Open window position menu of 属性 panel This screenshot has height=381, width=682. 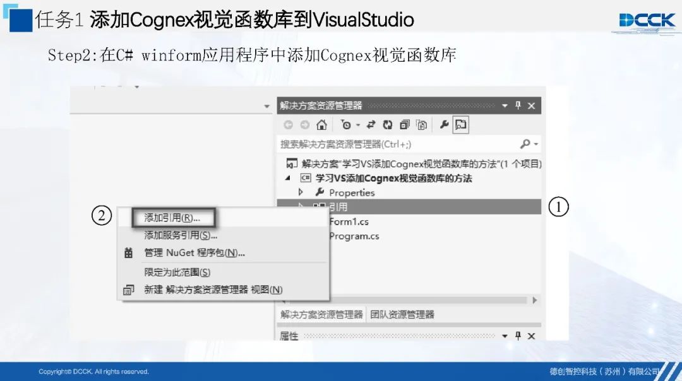505,336
